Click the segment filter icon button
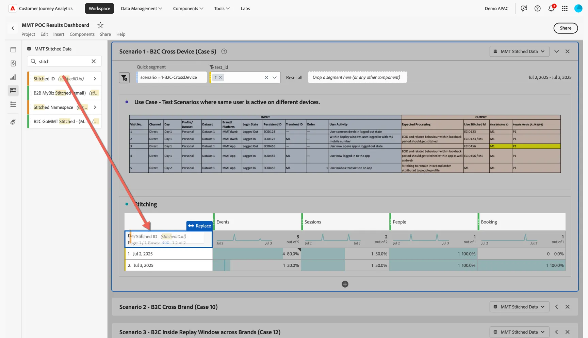 click(124, 78)
